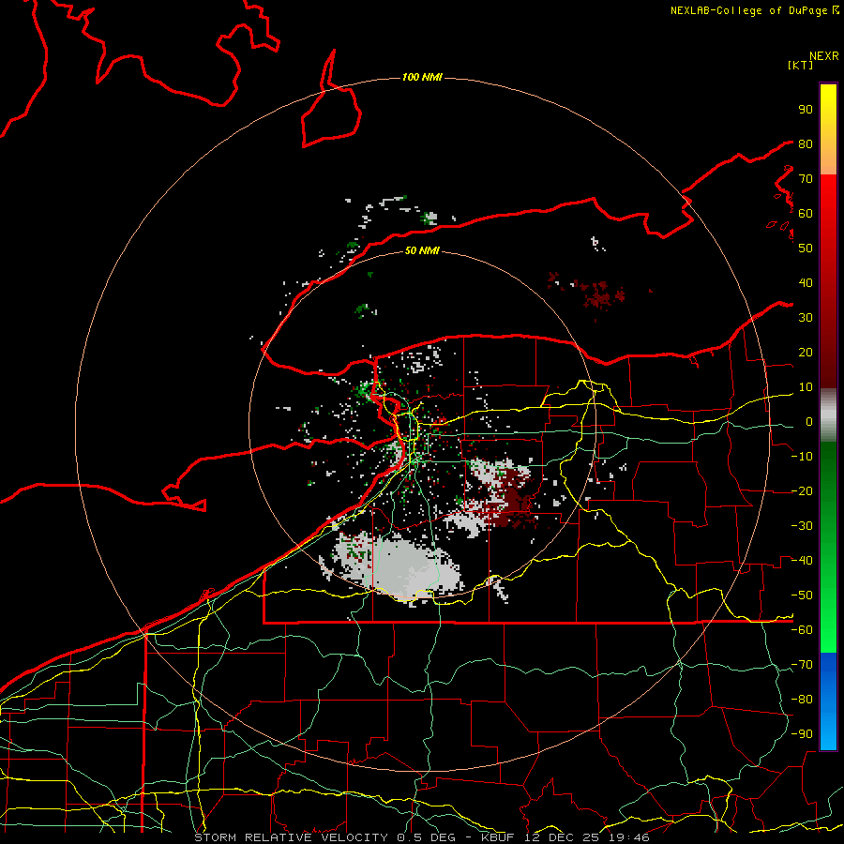Click the [KT] units label

pyautogui.click(x=801, y=65)
